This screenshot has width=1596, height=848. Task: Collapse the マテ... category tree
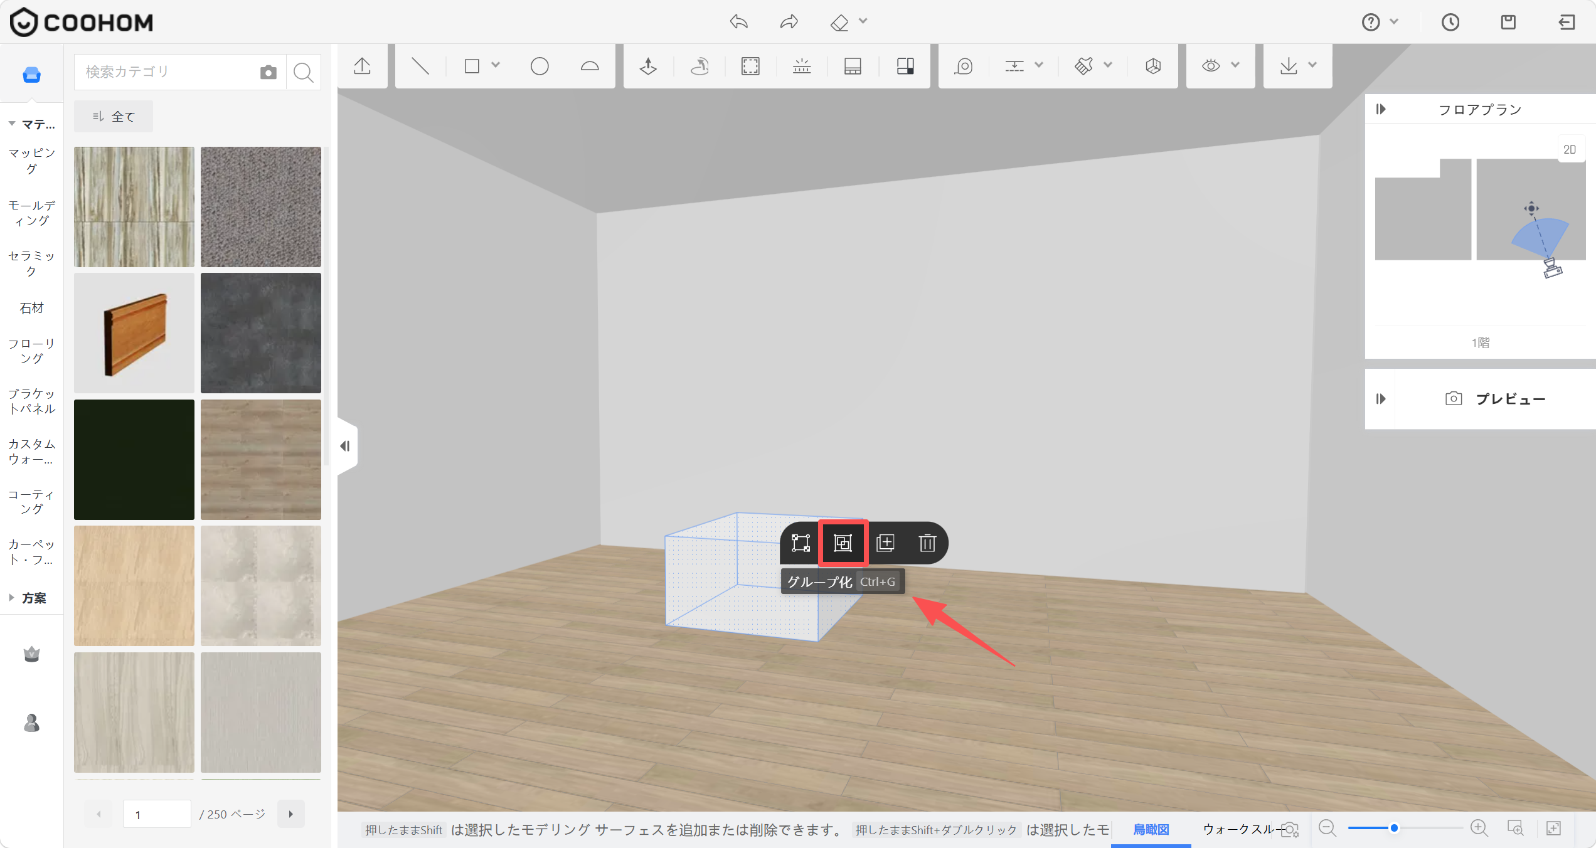12,124
